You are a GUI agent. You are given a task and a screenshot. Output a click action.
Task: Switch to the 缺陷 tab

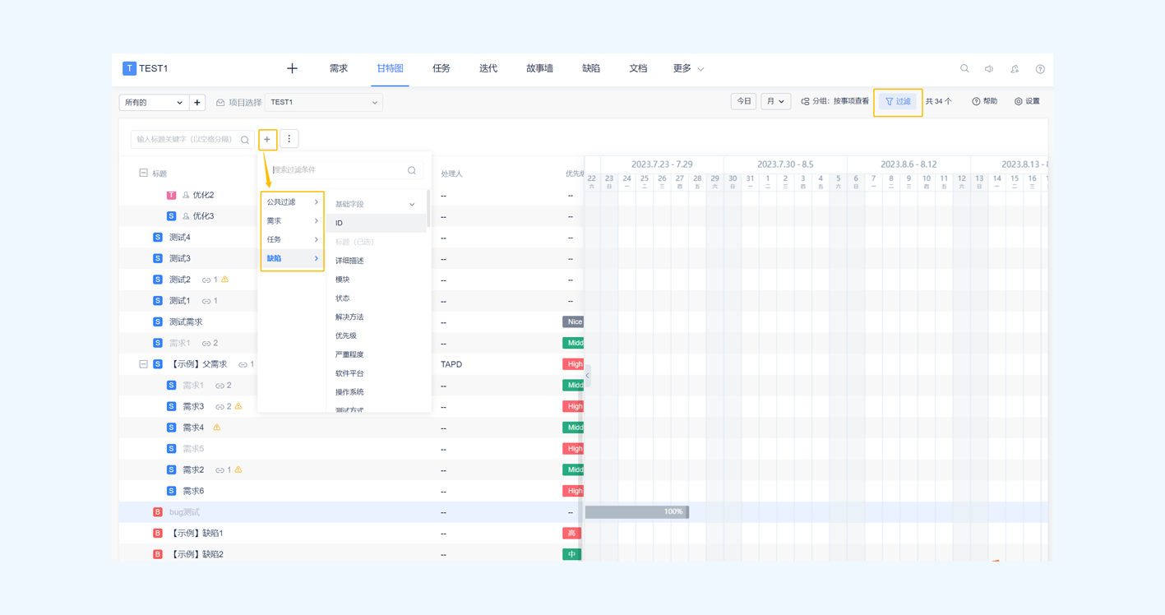[x=591, y=68]
